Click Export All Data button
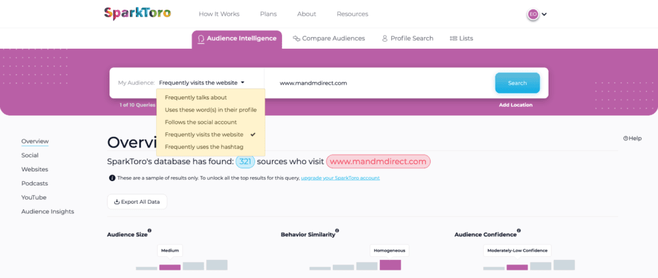Screen dimensions: 658x278 click(x=138, y=202)
